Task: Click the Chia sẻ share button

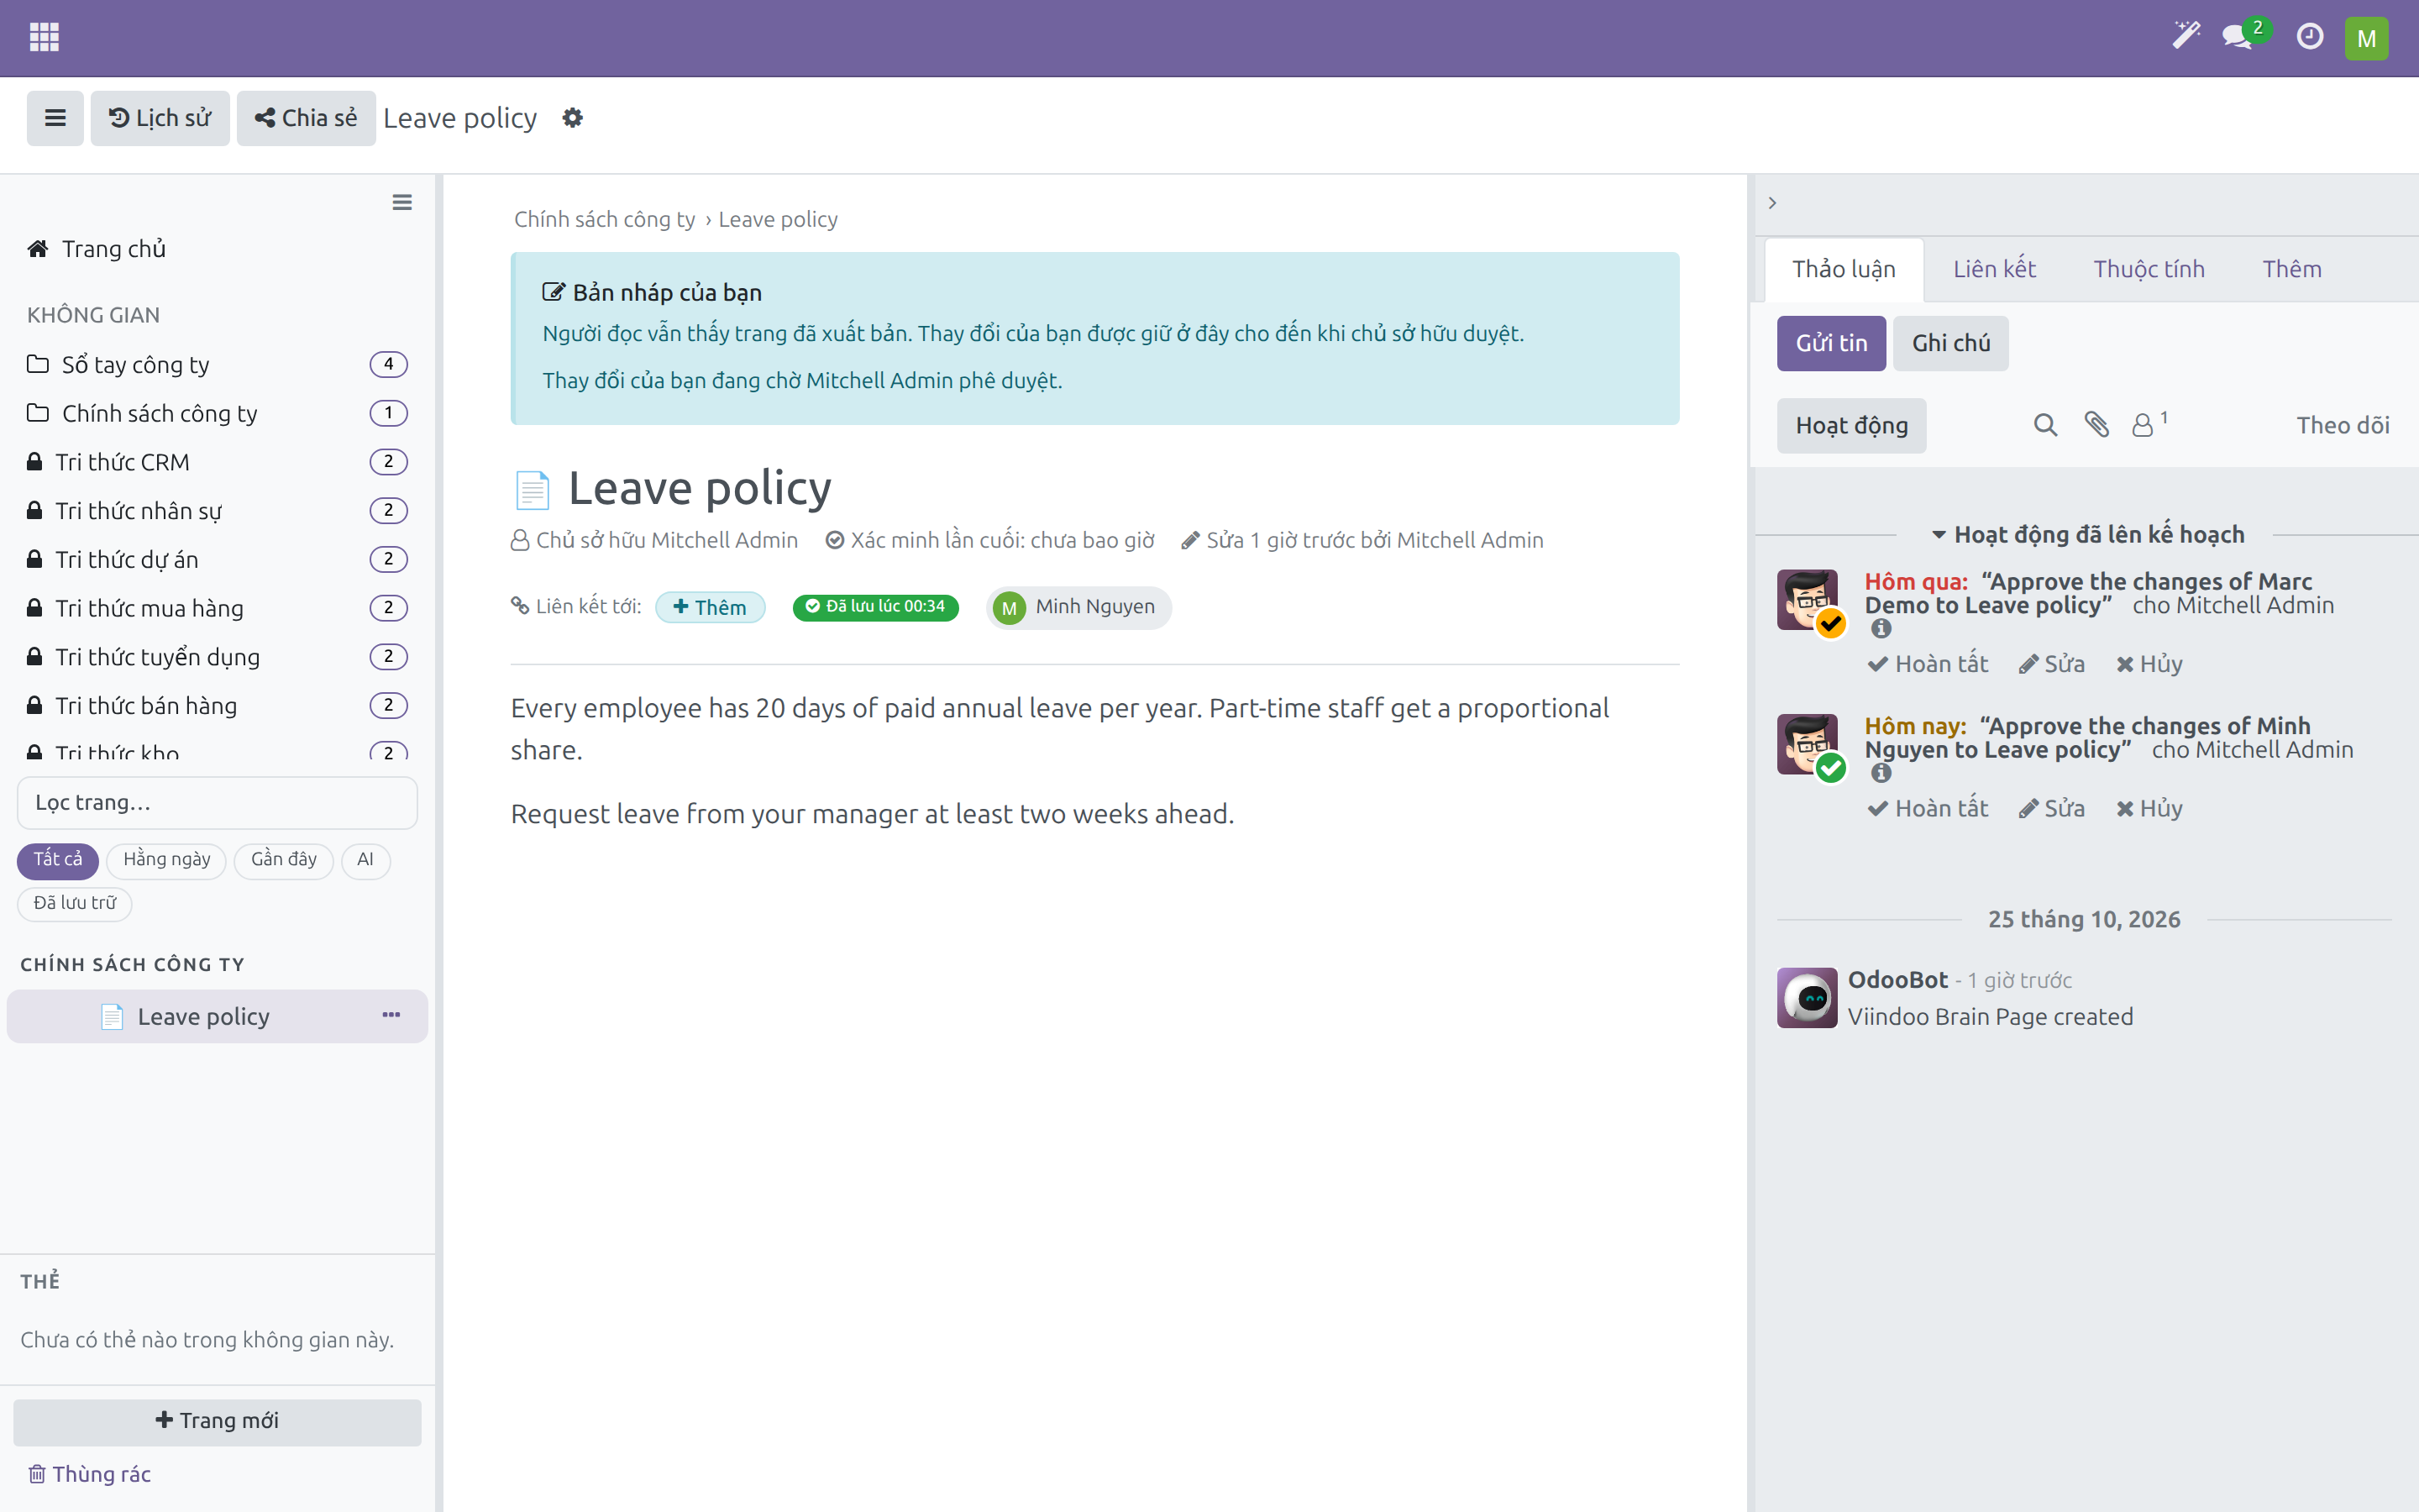Action: click(x=306, y=118)
